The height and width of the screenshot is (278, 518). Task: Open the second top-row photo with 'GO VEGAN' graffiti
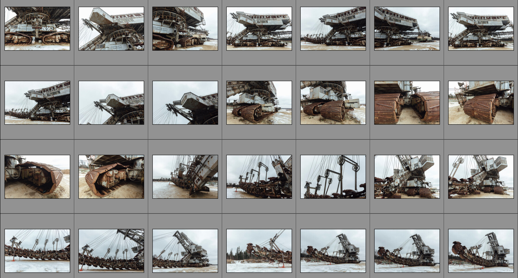click(111, 29)
